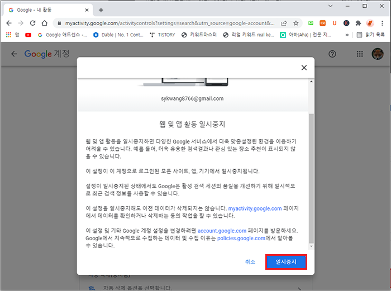Viewport: 391px width, 291px height.
Task: Open the Google apps grid
Action: point(360,54)
